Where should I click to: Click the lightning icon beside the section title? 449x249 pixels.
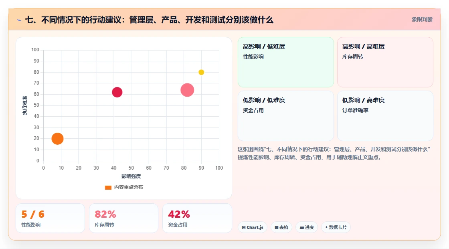pyautogui.click(x=19, y=20)
